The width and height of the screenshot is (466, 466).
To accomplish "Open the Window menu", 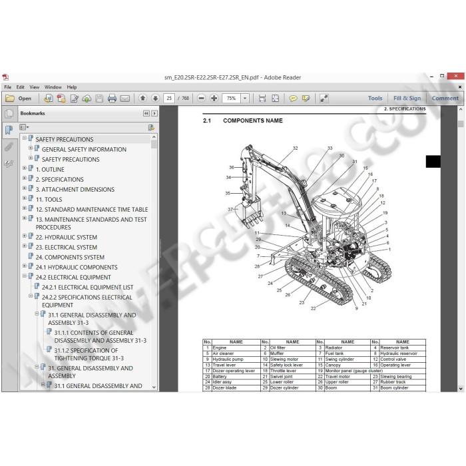I will pos(53,87).
